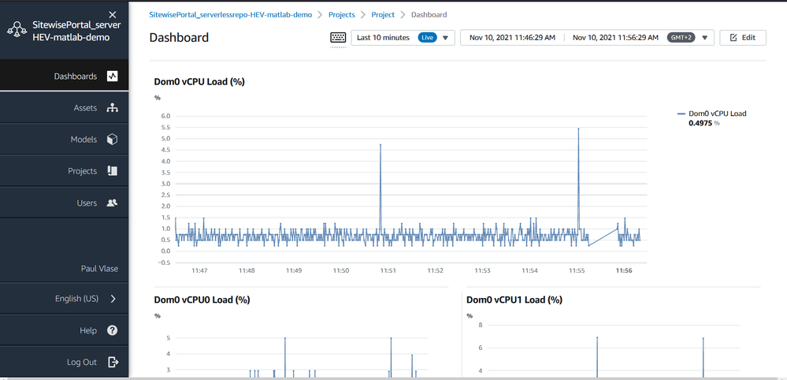Open Projects in the sidebar

point(65,171)
